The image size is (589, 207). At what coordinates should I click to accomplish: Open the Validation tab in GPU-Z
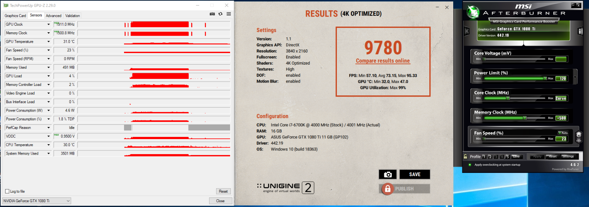click(72, 16)
